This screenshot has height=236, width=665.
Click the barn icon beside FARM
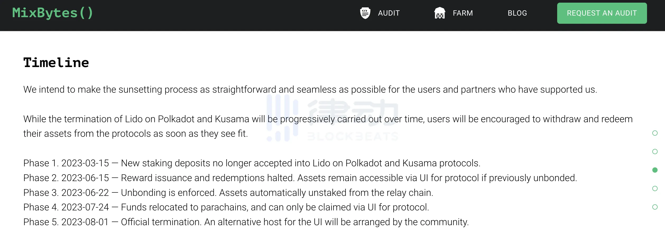(440, 13)
